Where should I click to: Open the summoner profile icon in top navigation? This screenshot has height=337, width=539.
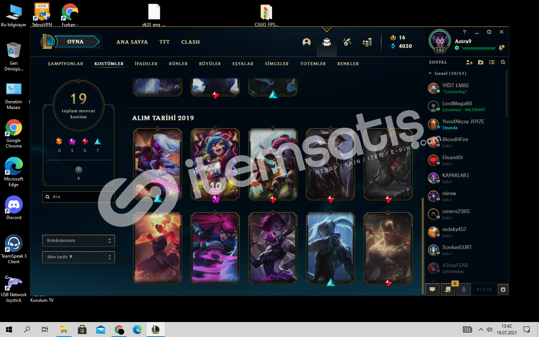tap(307, 42)
